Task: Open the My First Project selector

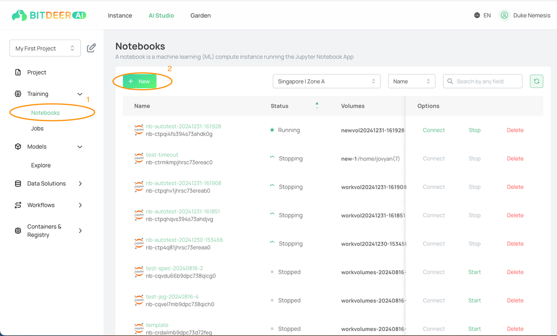Action: (x=45, y=48)
